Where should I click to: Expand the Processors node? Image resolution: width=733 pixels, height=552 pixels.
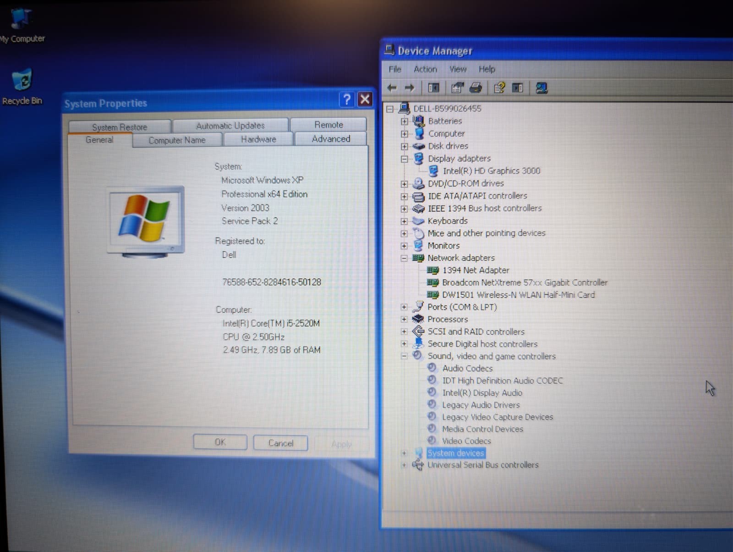click(x=404, y=319)
